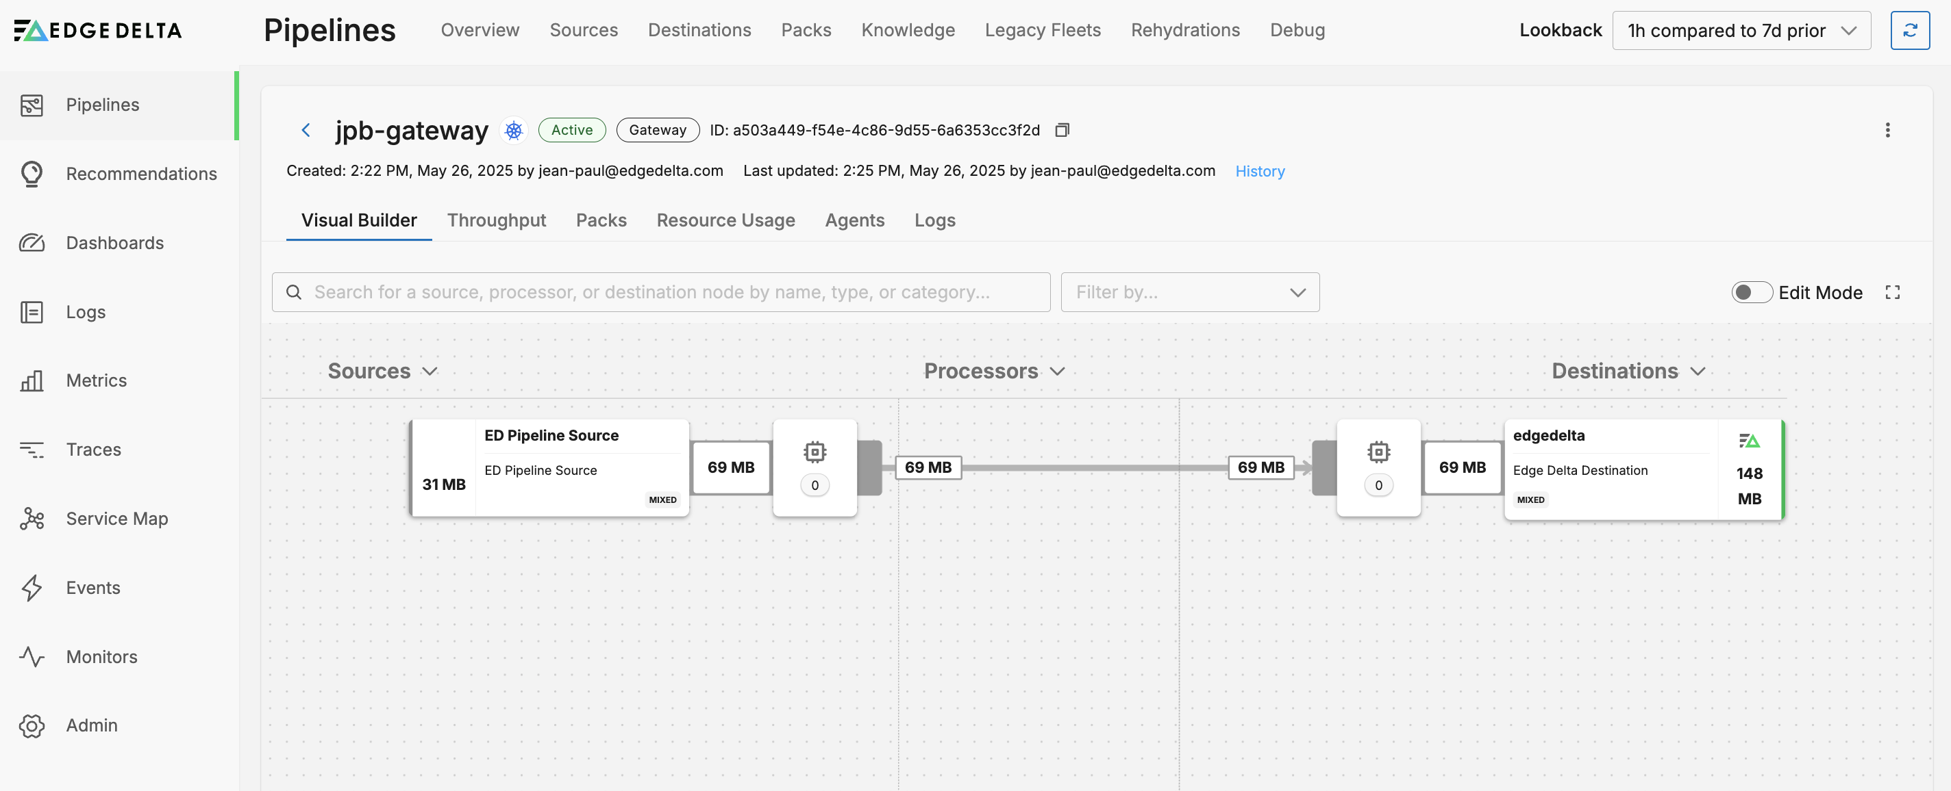Open the Packs top menu item
This screenshot has height=791, width=1951.
pyautogui.click(x=806, y=30)
